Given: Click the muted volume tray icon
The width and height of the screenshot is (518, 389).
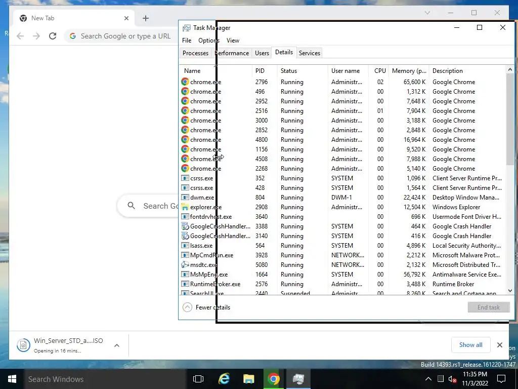Looking at the screenshot, I should tap(452, 379).
